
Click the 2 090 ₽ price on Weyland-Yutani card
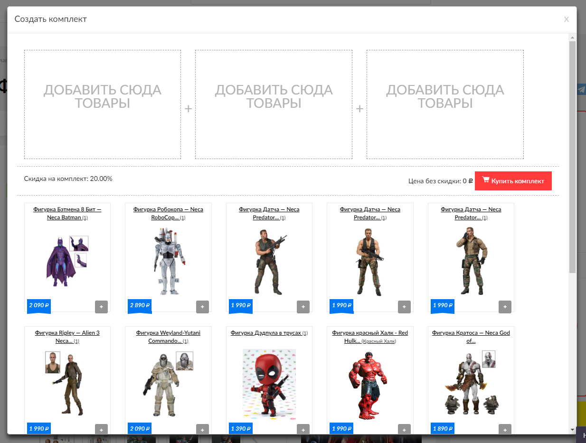point(140,429)
